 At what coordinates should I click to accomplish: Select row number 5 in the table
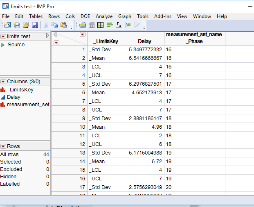[x=70, y=84]
